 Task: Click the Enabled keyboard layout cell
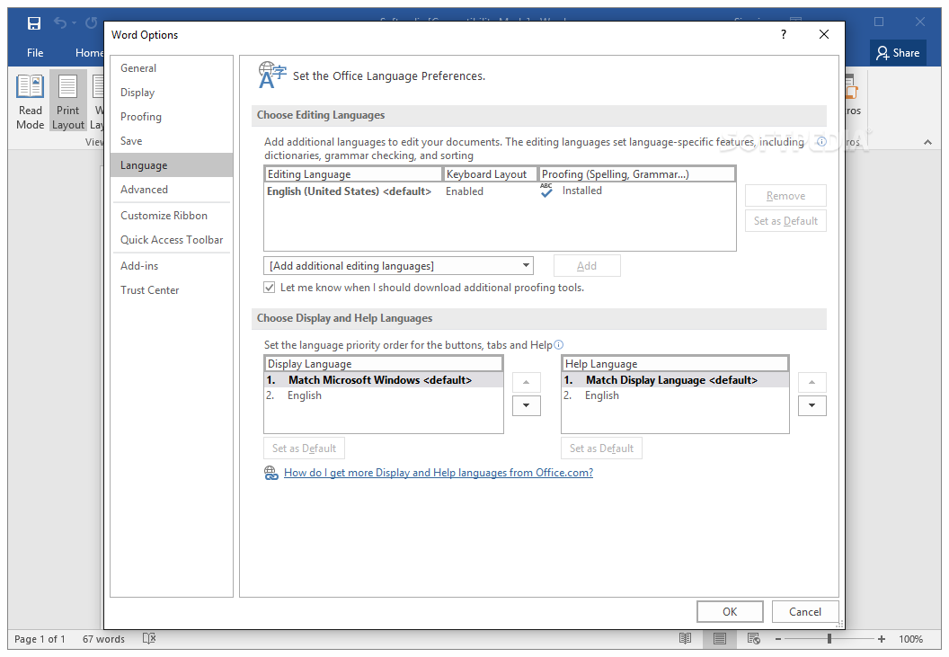pyautogui.click(x=465, y=191)
